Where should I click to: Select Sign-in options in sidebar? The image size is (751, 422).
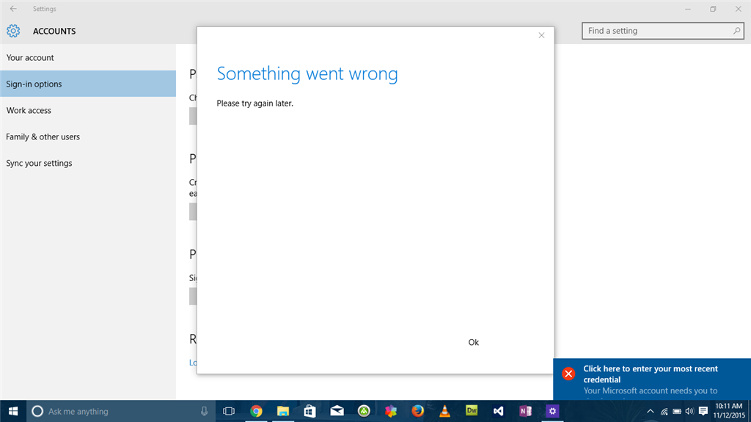(88, 84)
